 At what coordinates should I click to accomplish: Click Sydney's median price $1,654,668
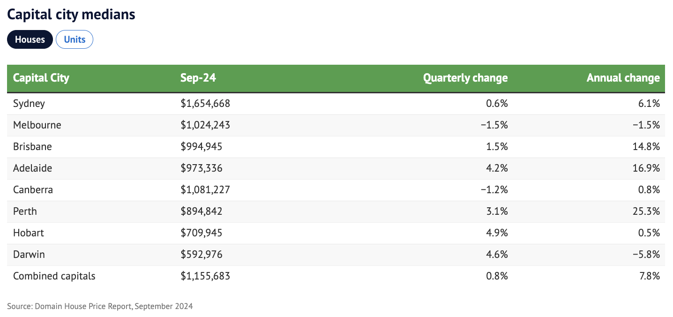point(205,104)
